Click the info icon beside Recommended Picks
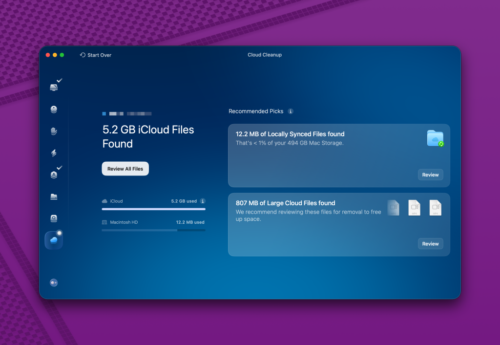Image resolution: width=500 pixels, height=345 pixels. click(x=291, y=111)
